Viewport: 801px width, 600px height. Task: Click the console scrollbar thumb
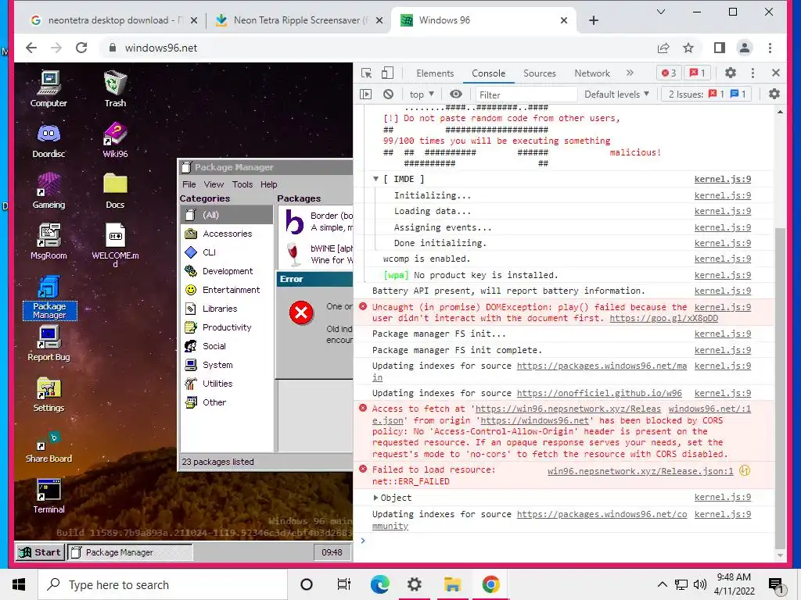780,387
